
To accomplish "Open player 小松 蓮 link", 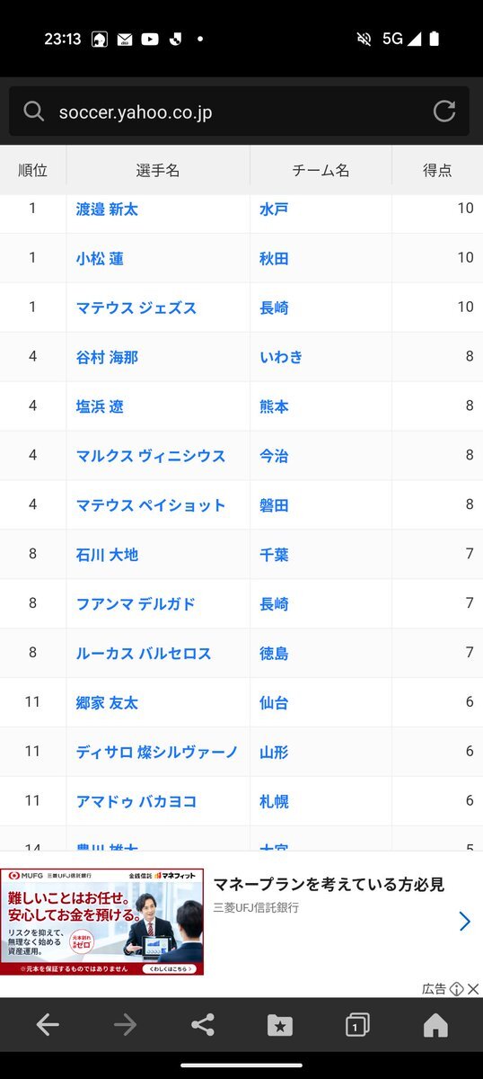I will pos(100,258).
